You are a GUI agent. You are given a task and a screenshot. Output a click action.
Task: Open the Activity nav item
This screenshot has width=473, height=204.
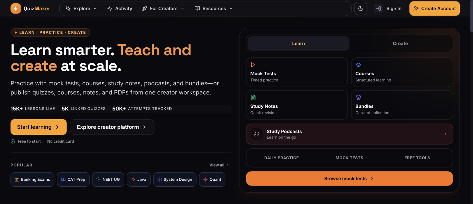point(120,9)
